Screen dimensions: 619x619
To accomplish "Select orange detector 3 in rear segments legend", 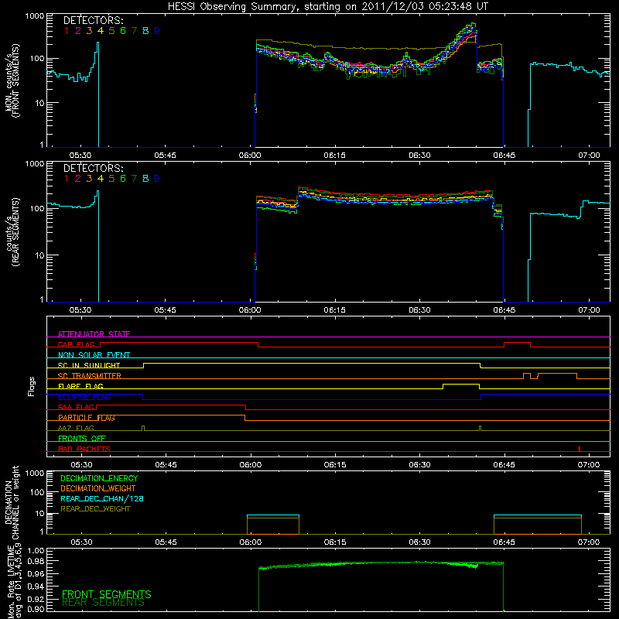I will [x=89, y=179].
